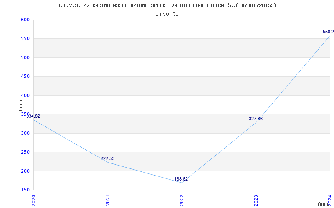334x208 pixels.
Task: Click the 2022 x-axis label
Action: click(x=182, y=200)
